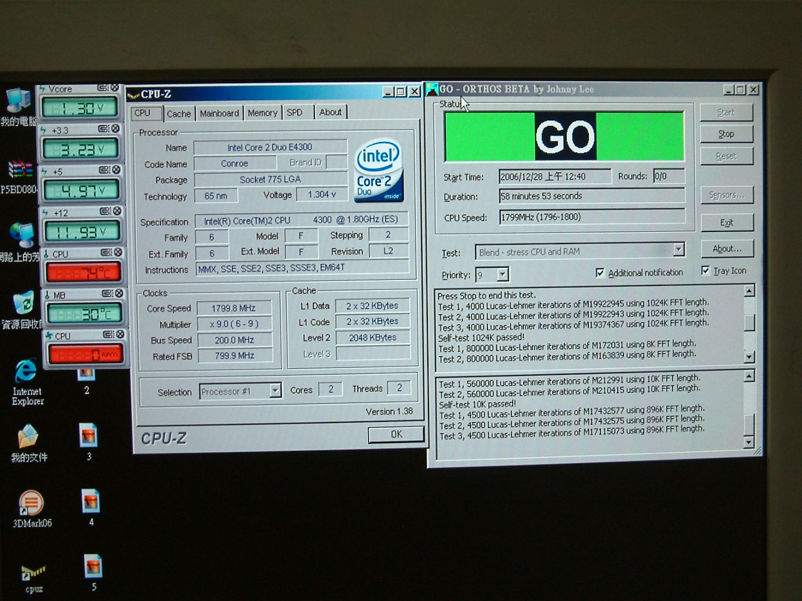Click OK button in CPU-Z window
The height and width of the screenshot is (601, 802).
[x=396, y=434]
